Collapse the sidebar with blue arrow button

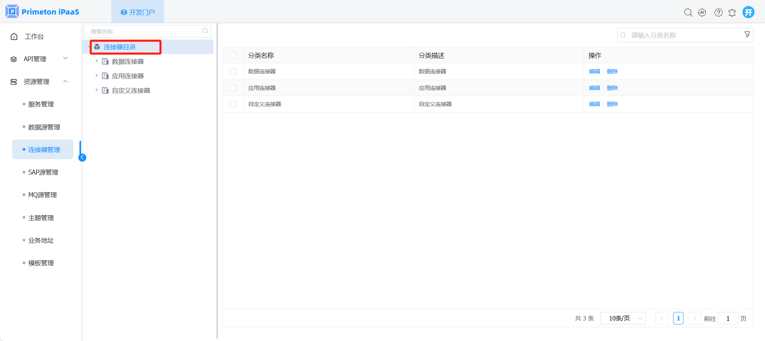82,157
